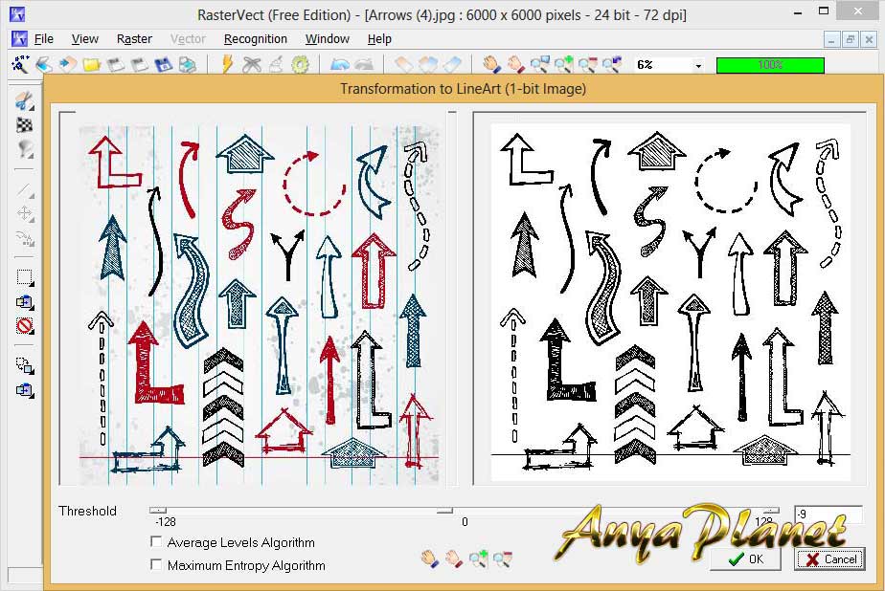Click the Threshold value input field

pos(827,514)
